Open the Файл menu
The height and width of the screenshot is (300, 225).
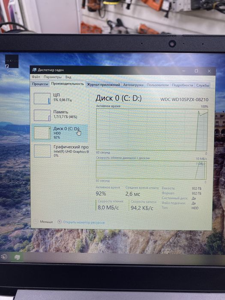tap(36, 77)
